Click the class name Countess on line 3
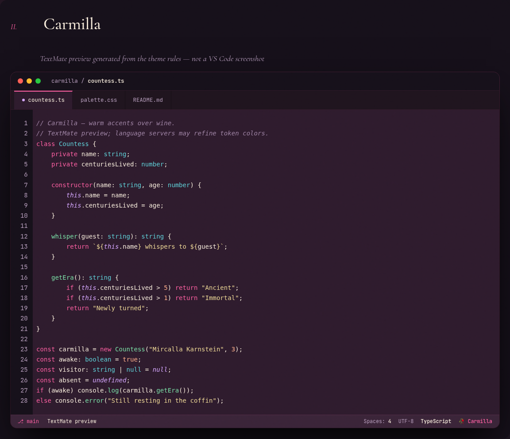 73,144
